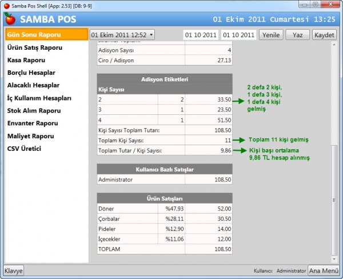Open İç Kullanım Hesapları
Viewport: 343px width, 279px height.
point(39,98)
